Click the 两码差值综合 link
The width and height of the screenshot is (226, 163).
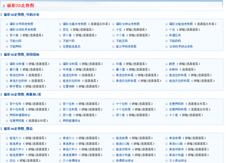(72, 121)
